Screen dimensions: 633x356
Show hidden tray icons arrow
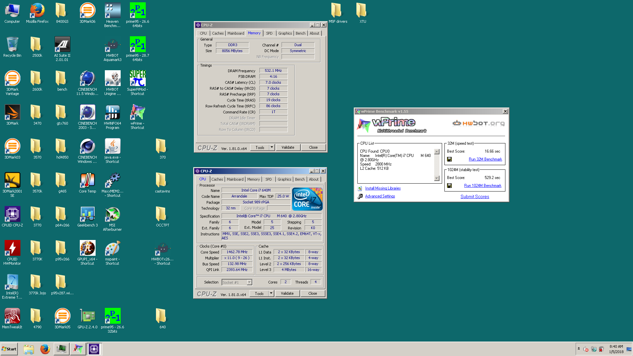coord(579,349)
